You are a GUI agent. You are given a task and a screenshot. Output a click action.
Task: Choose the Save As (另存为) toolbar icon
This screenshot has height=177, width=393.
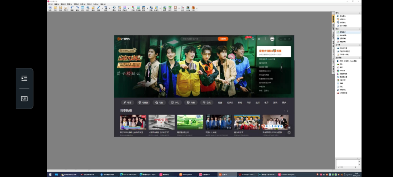[x=66, y=8]
